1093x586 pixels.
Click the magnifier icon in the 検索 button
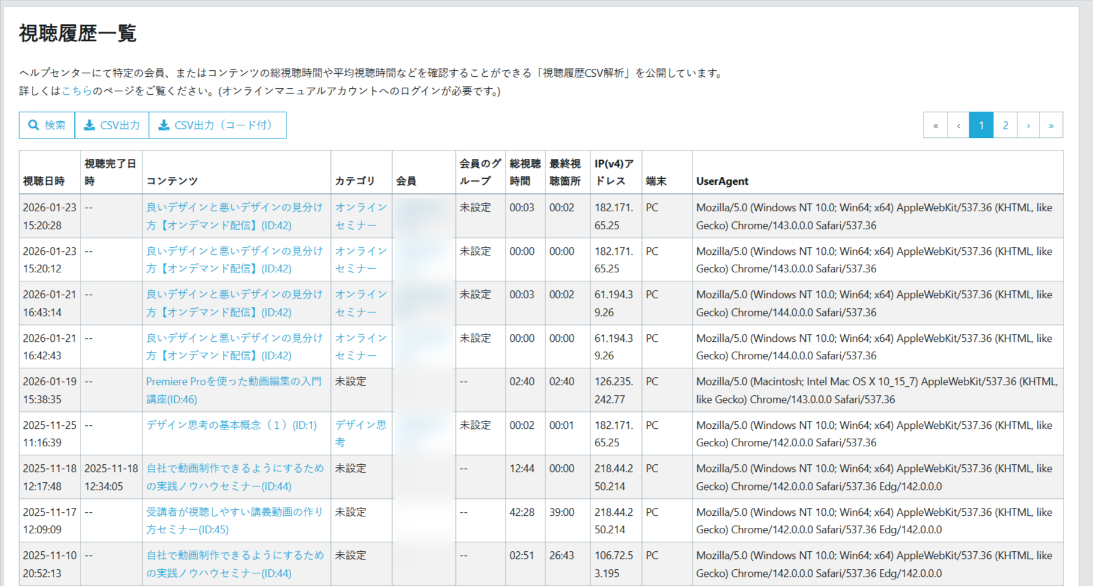(34, 125)
